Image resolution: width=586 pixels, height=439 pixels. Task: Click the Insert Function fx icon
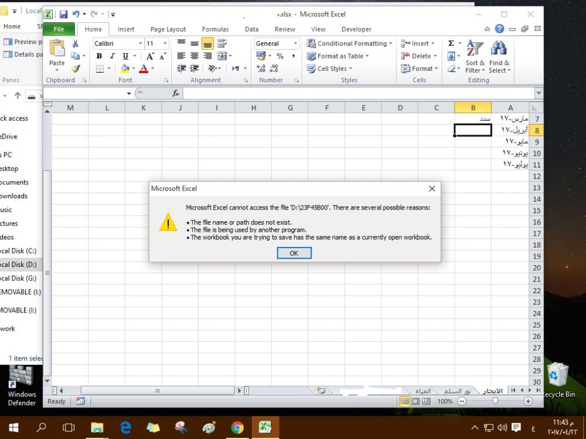[x=176, y=93]
